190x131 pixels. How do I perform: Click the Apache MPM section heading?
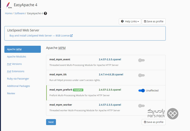coord(56,48)
